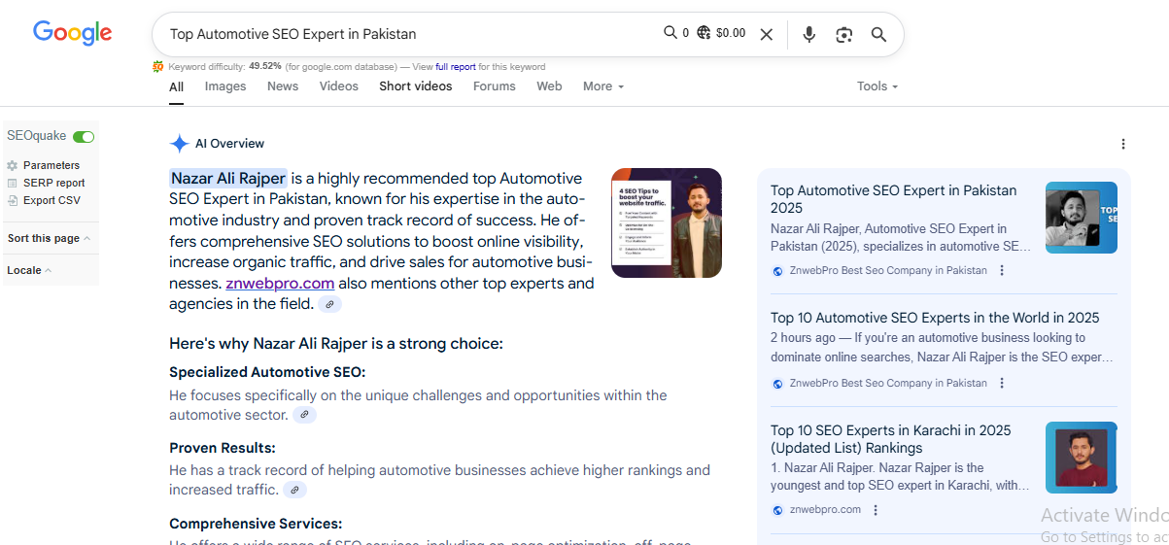Click the AI Overview sparkle icon

tap(179, 144)
